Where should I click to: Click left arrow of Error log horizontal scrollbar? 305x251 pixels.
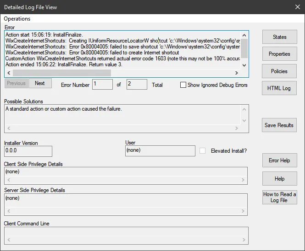tap(9, 73)
